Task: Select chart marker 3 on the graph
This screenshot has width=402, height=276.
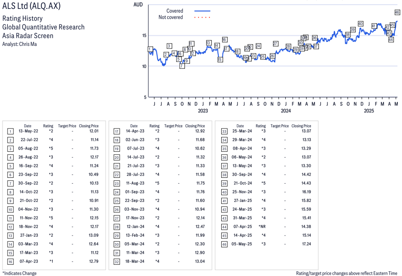Action: point(169,46)
